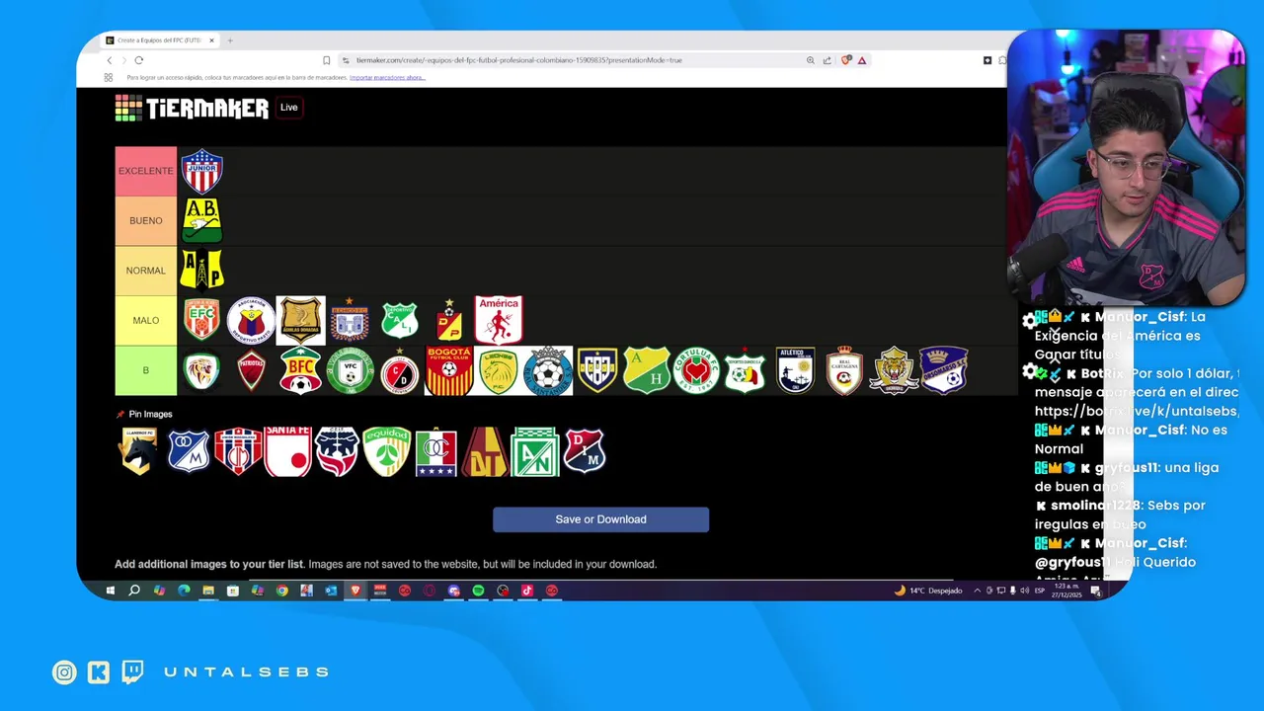The image size is (1264, 711).
Task: Open the TierMaker logo home link
Action: [192, 108]
